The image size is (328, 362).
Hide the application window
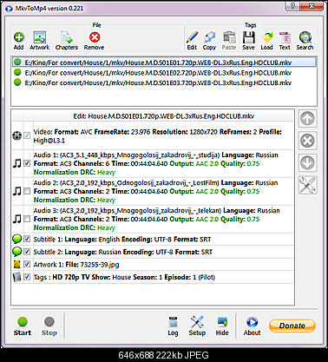tap(222, 326)
